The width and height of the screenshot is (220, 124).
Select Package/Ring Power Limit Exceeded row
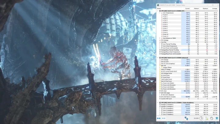click(x=187, y=54)
